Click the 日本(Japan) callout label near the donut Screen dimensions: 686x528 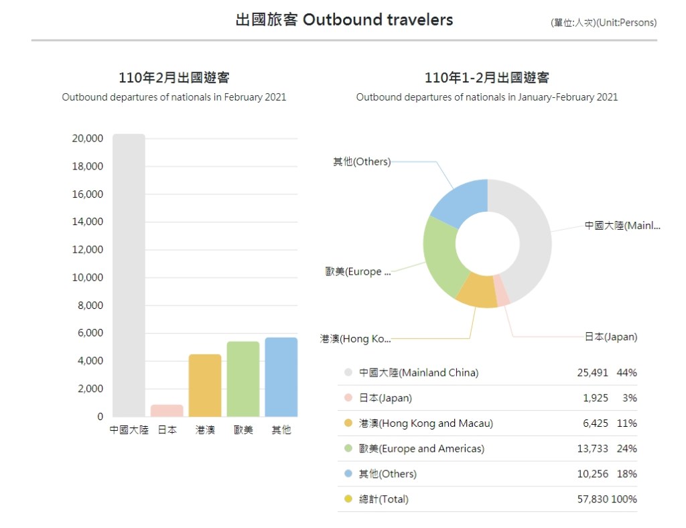click(611, 337)
